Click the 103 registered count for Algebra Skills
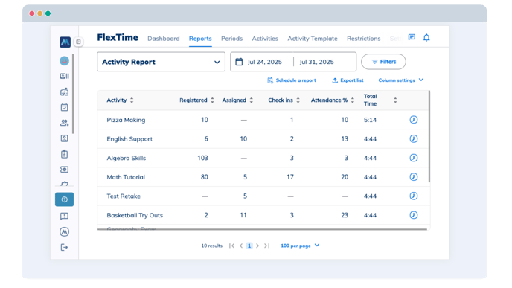Screen dimensions: 512x288 point(202,158)
